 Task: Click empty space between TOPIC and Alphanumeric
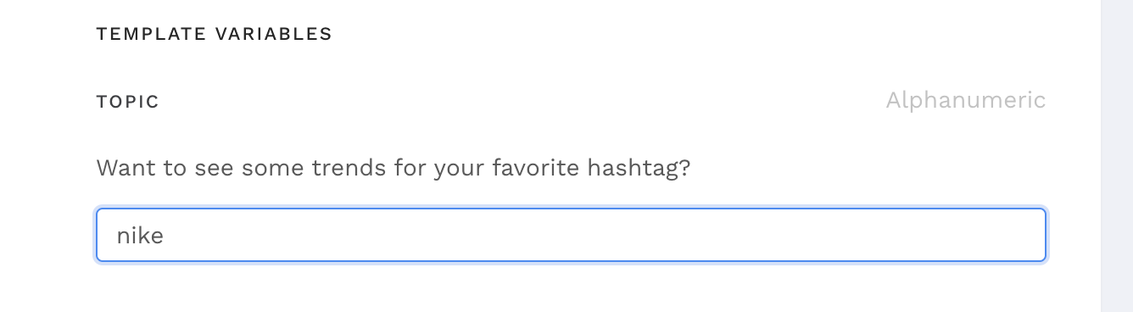[x=522, y=102]
